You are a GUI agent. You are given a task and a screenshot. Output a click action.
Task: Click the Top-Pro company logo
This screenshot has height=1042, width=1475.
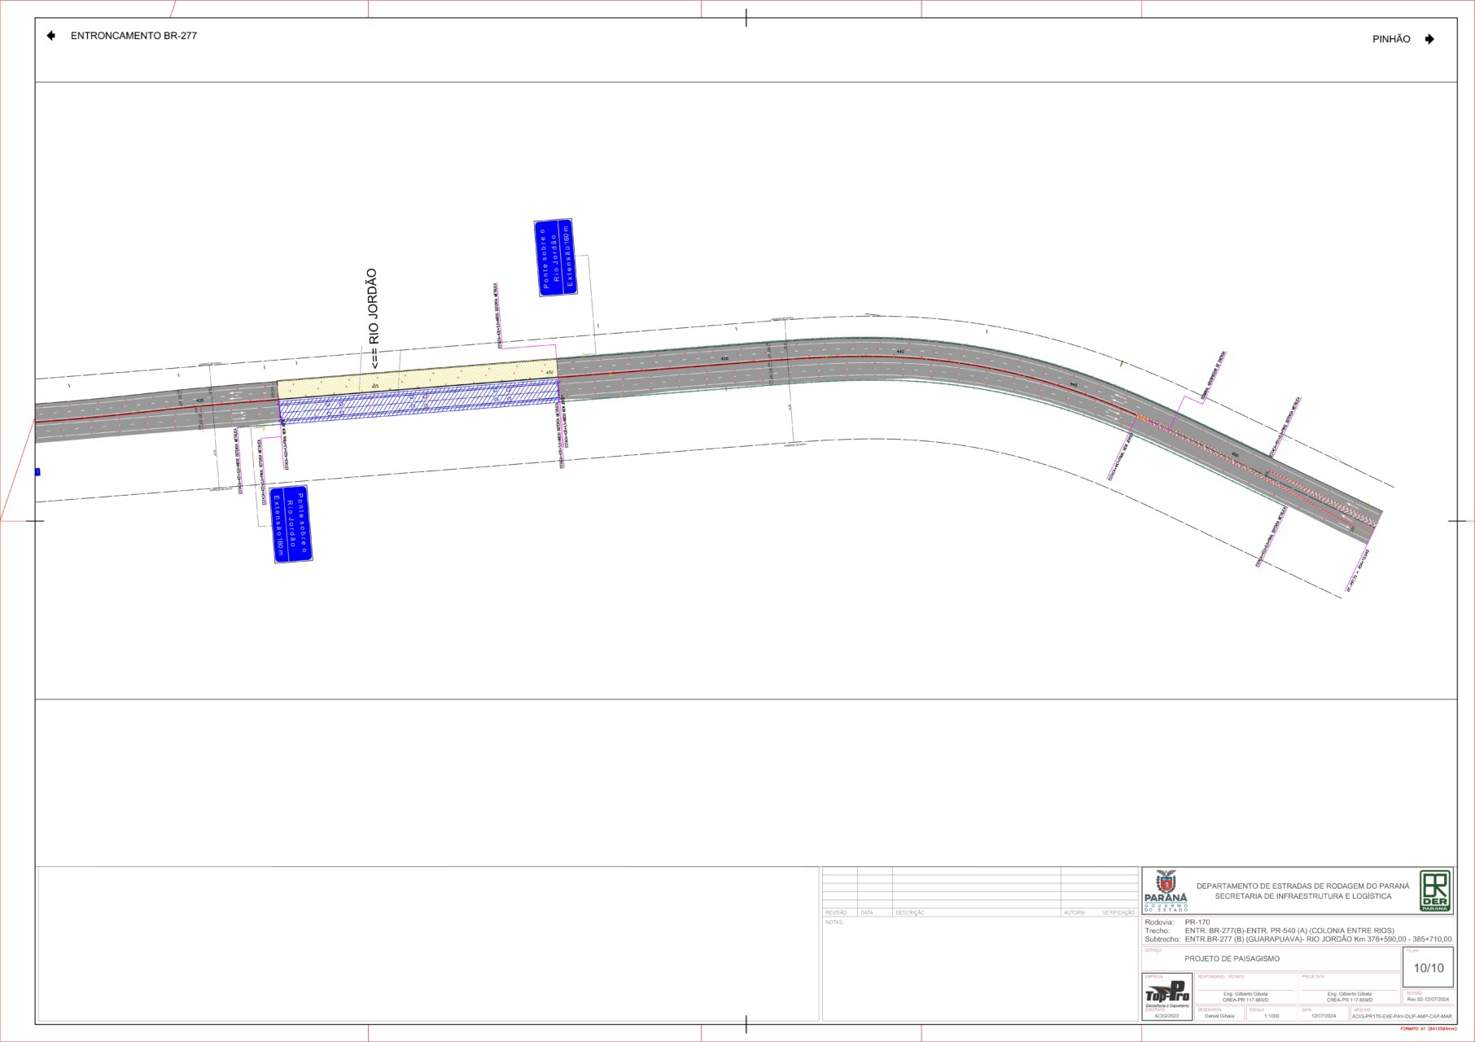1166,995
